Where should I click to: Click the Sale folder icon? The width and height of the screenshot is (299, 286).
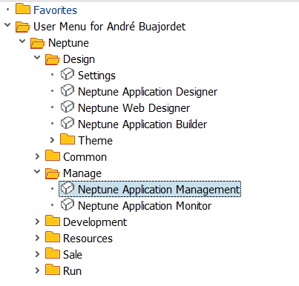click(53, 253)
